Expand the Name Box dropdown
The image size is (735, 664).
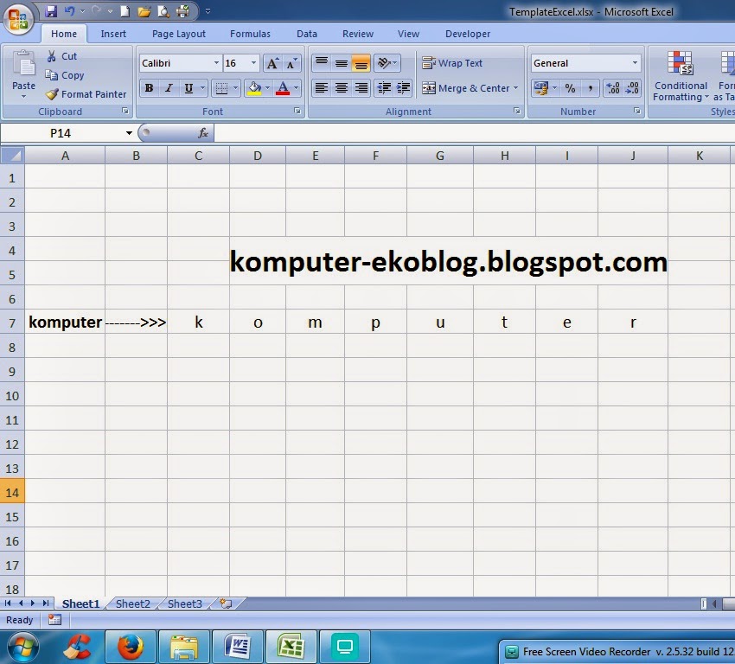(129, 133)
